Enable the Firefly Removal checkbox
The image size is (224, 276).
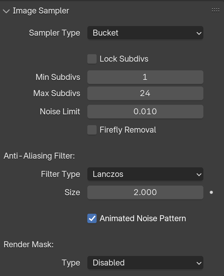92,130
